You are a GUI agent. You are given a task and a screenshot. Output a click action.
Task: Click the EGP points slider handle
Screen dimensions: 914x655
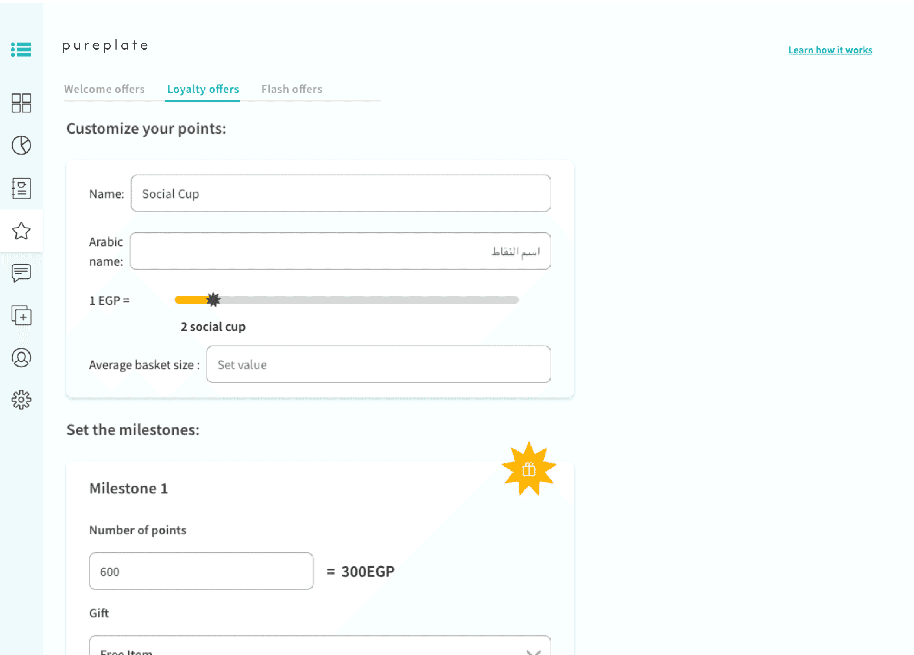tap(213, 300)
